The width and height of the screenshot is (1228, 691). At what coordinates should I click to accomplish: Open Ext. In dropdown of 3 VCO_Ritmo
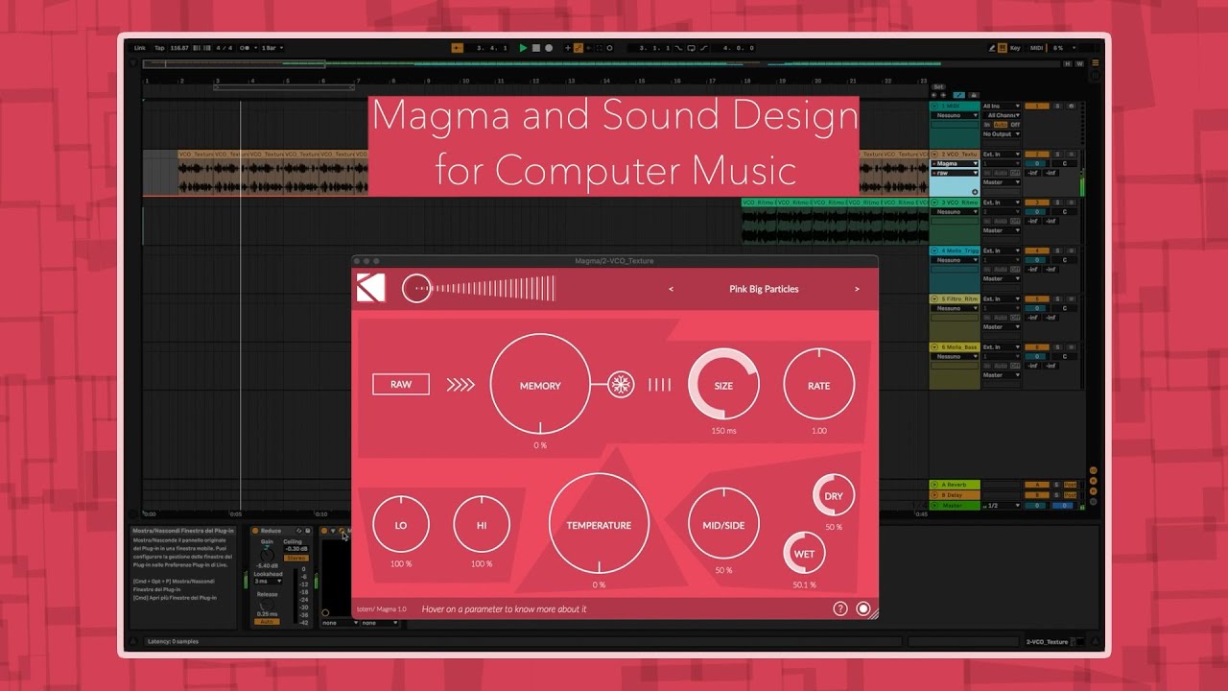[1002, 203]
